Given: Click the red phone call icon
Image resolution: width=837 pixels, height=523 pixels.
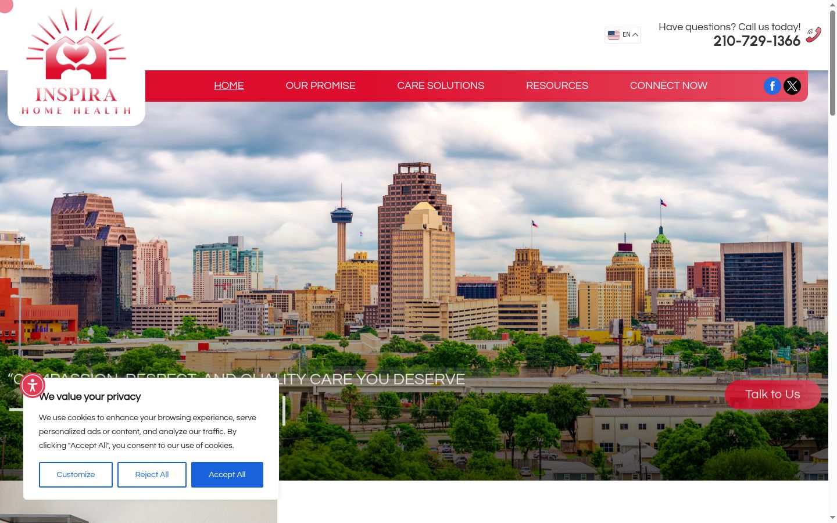Looking at the screenshot, I should pos(814,34).
